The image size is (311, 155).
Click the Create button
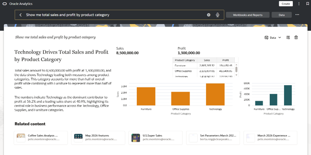(x=286, y=4)
